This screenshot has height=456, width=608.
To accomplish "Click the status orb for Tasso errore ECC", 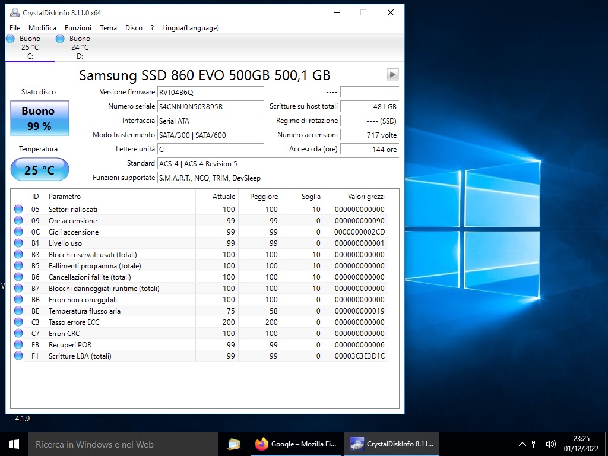I will pos(18,321).
